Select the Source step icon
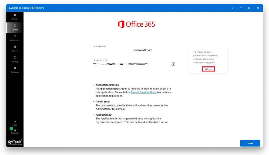The width and height of the screenshot is (269, 155). (x=15, y=26)
